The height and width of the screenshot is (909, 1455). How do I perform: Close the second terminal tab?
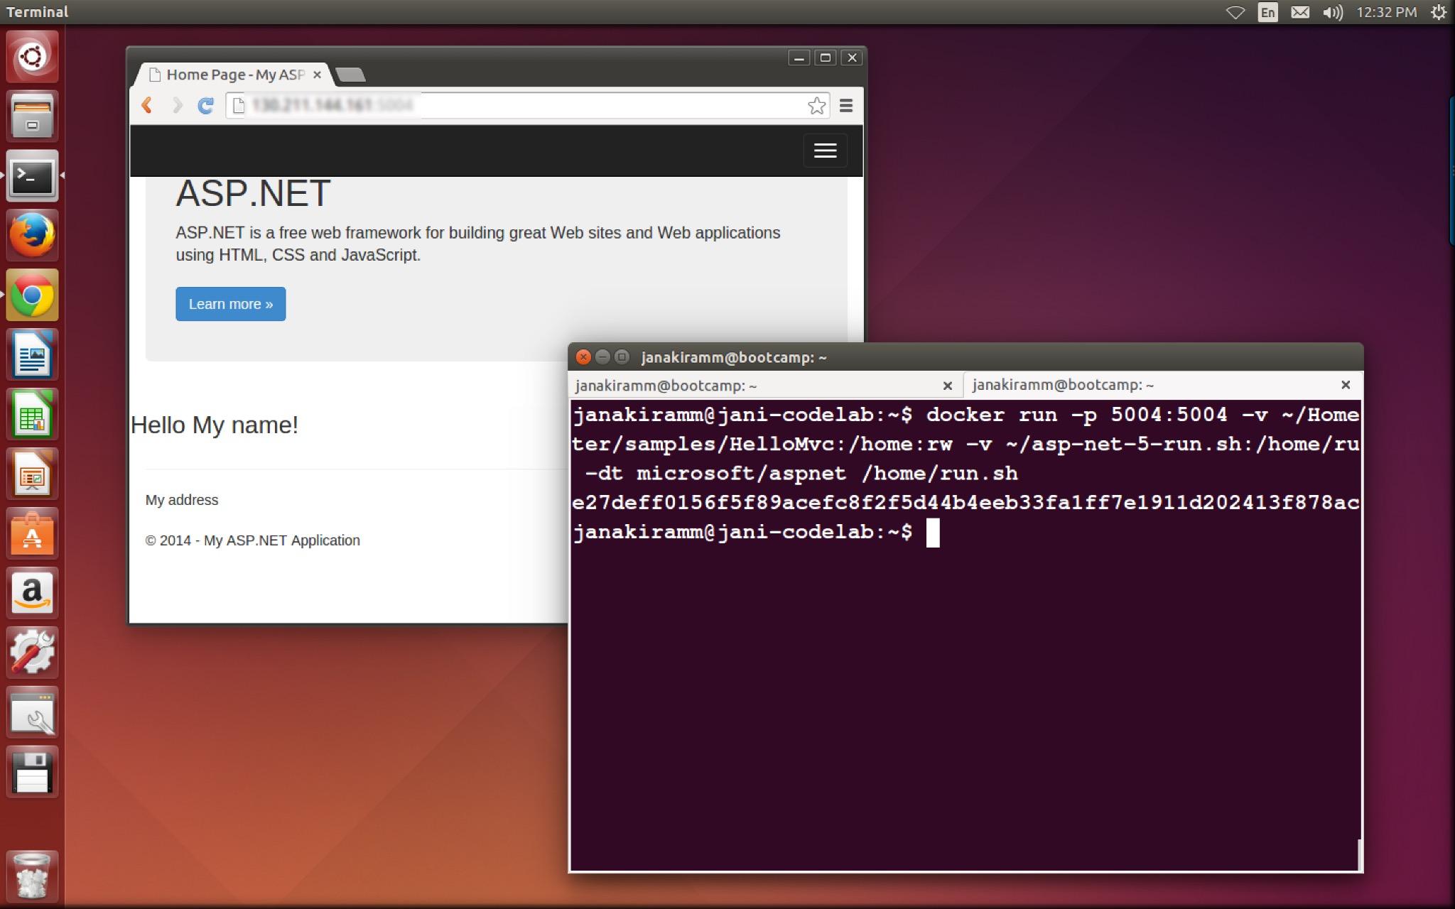pos(1345,385)
